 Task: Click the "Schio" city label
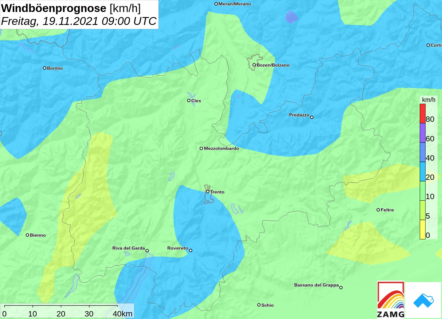pos(267,305)
